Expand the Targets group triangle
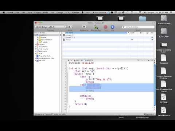 pyautogui.click(x=35, y=44)
